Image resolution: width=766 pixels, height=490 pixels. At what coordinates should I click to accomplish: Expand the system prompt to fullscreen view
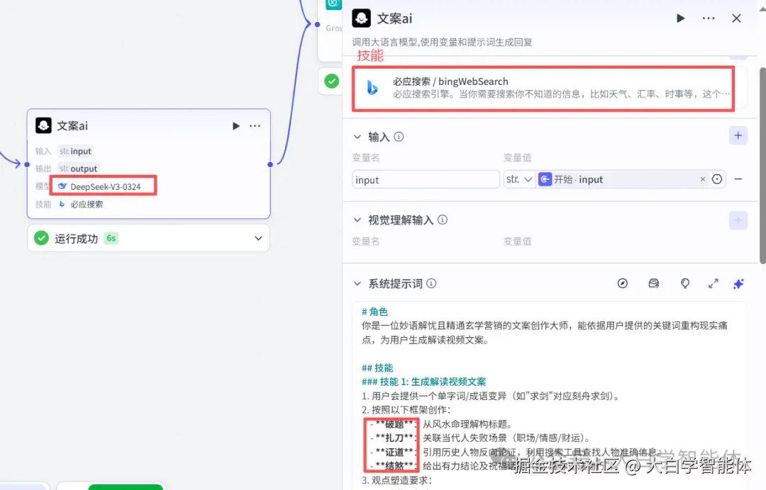tap(713, 283)
